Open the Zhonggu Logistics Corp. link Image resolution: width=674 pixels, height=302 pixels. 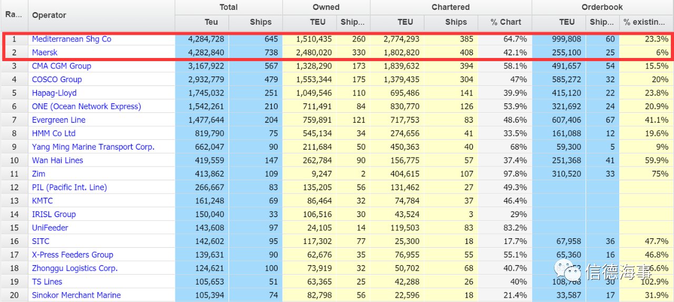(x=75, y=268)
